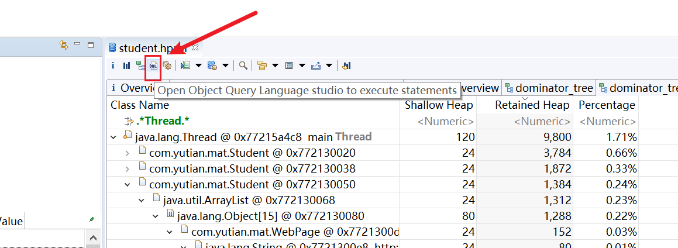Toggle the green pin icon

tap(91, 219)
